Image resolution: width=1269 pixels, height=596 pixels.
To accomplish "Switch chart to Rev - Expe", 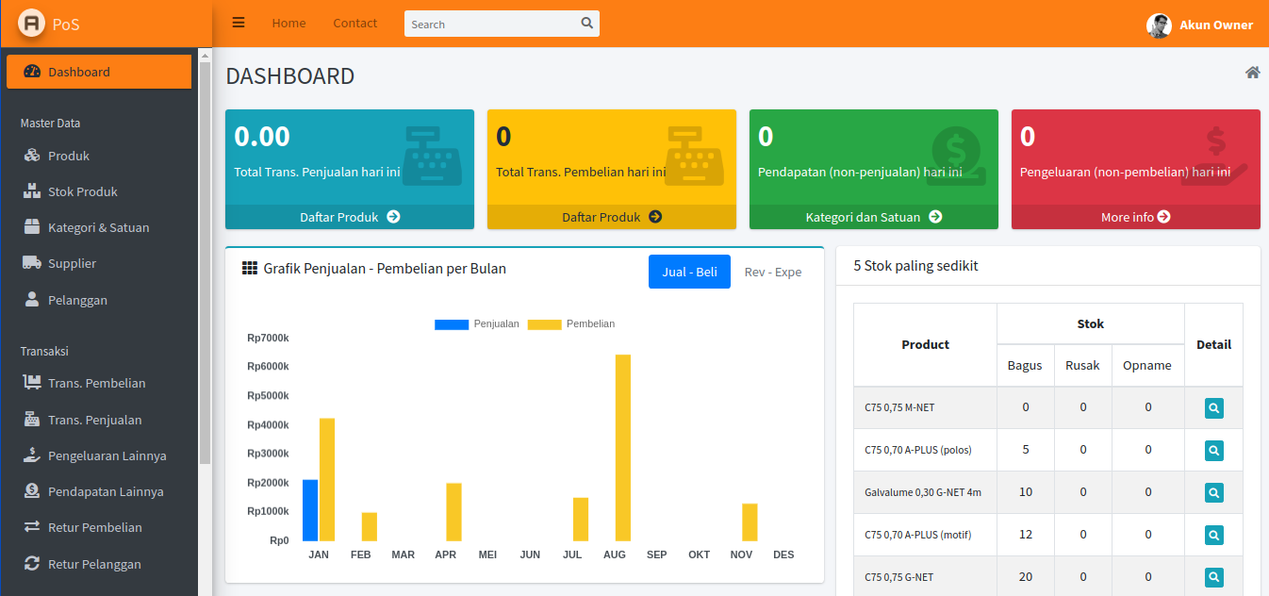I will 773,272.
